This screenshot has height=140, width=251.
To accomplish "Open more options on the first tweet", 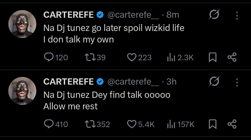I will [237, 15].
